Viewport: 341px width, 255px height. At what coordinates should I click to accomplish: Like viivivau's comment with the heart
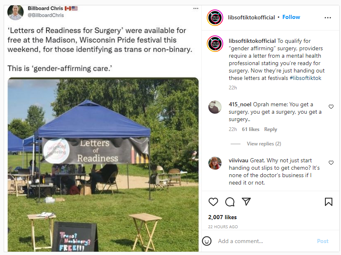(x=331, y=163)
